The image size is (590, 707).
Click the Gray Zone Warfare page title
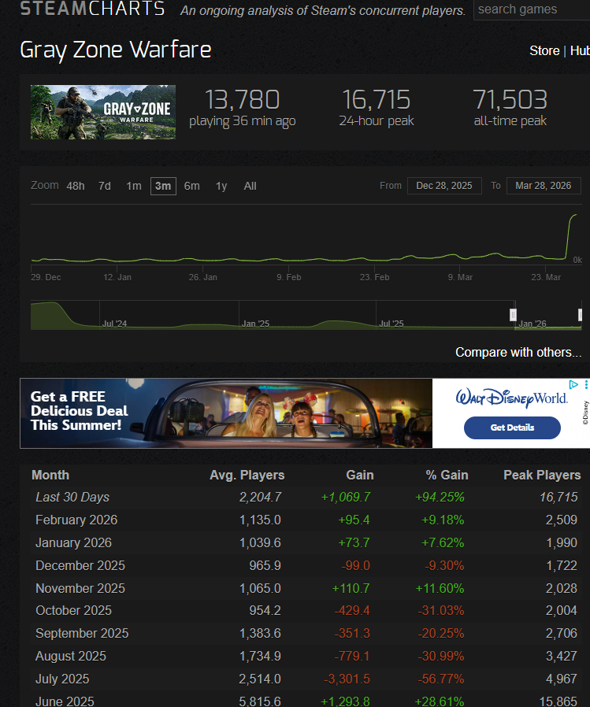pos(116,50)
